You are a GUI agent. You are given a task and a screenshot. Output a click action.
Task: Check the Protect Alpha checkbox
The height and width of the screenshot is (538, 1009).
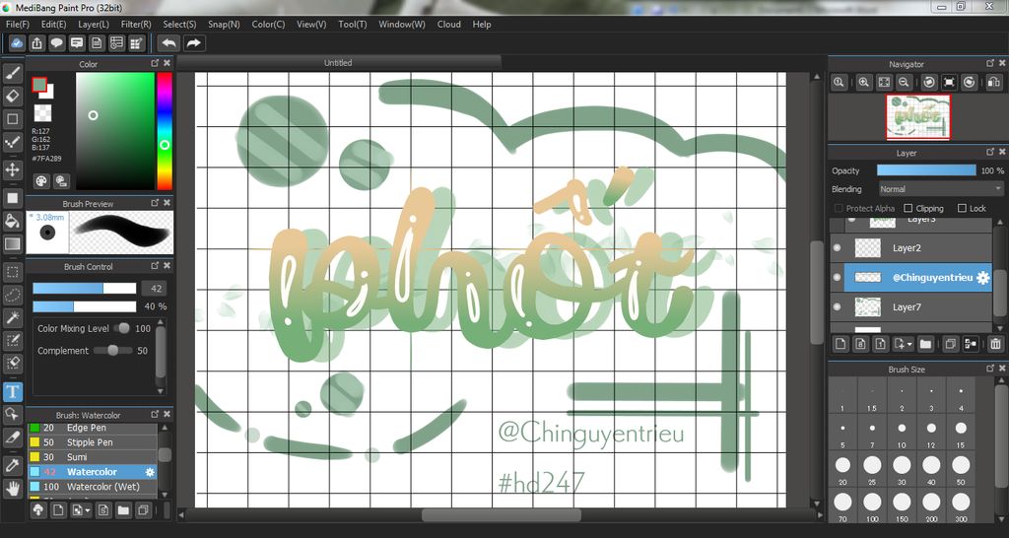tap(839, 208)
